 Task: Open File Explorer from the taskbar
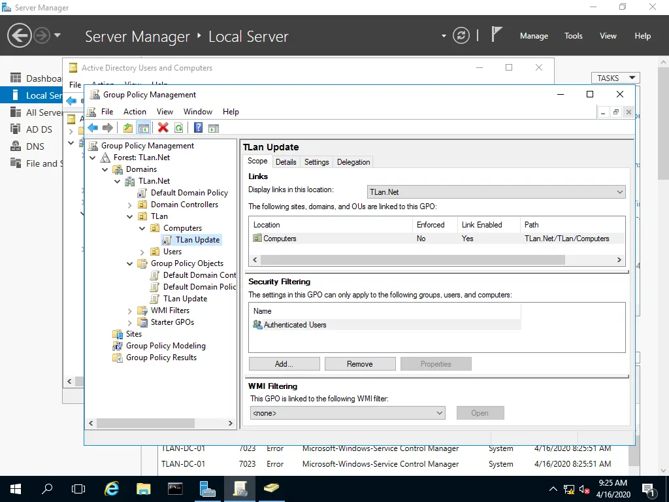click(x=143, y=489)
